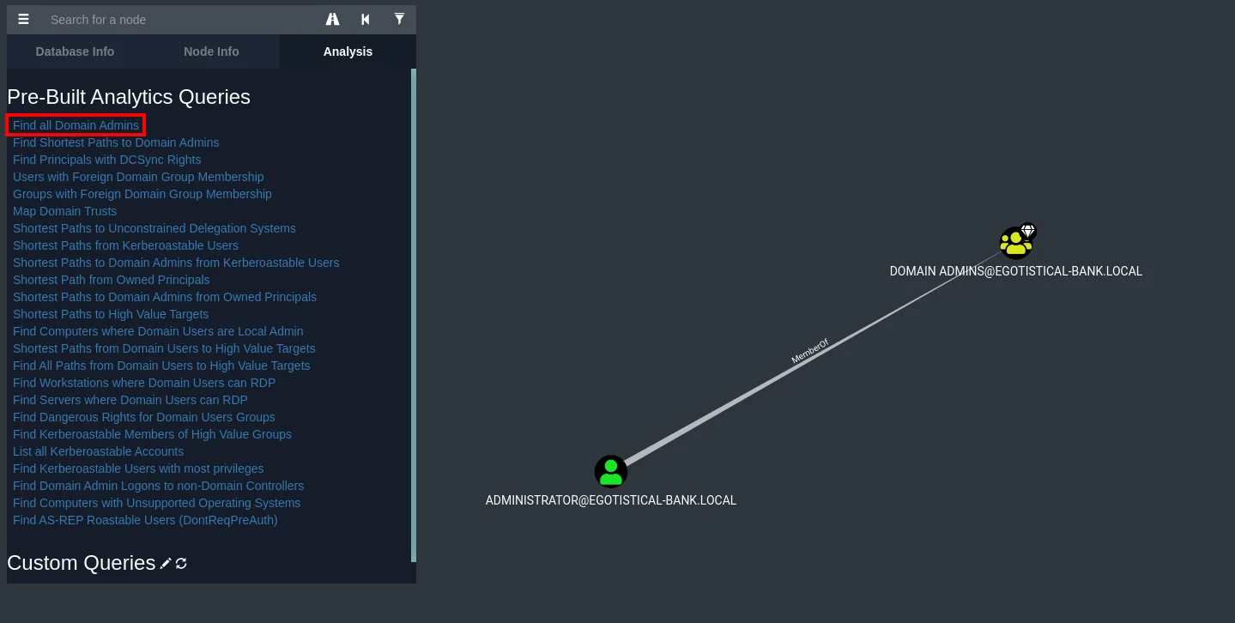Run Find Computers with Unsupported Operating Systems

[x=156, y=503]
